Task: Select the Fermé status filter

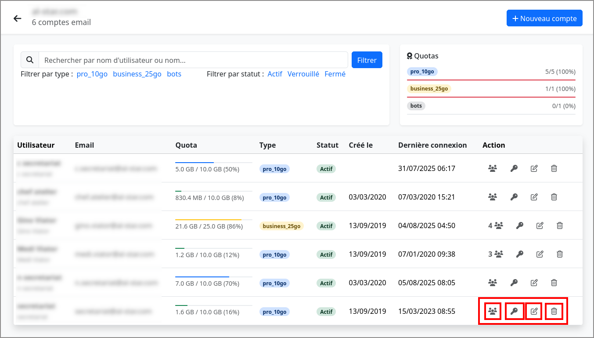Action: click(x=335, y=74)
